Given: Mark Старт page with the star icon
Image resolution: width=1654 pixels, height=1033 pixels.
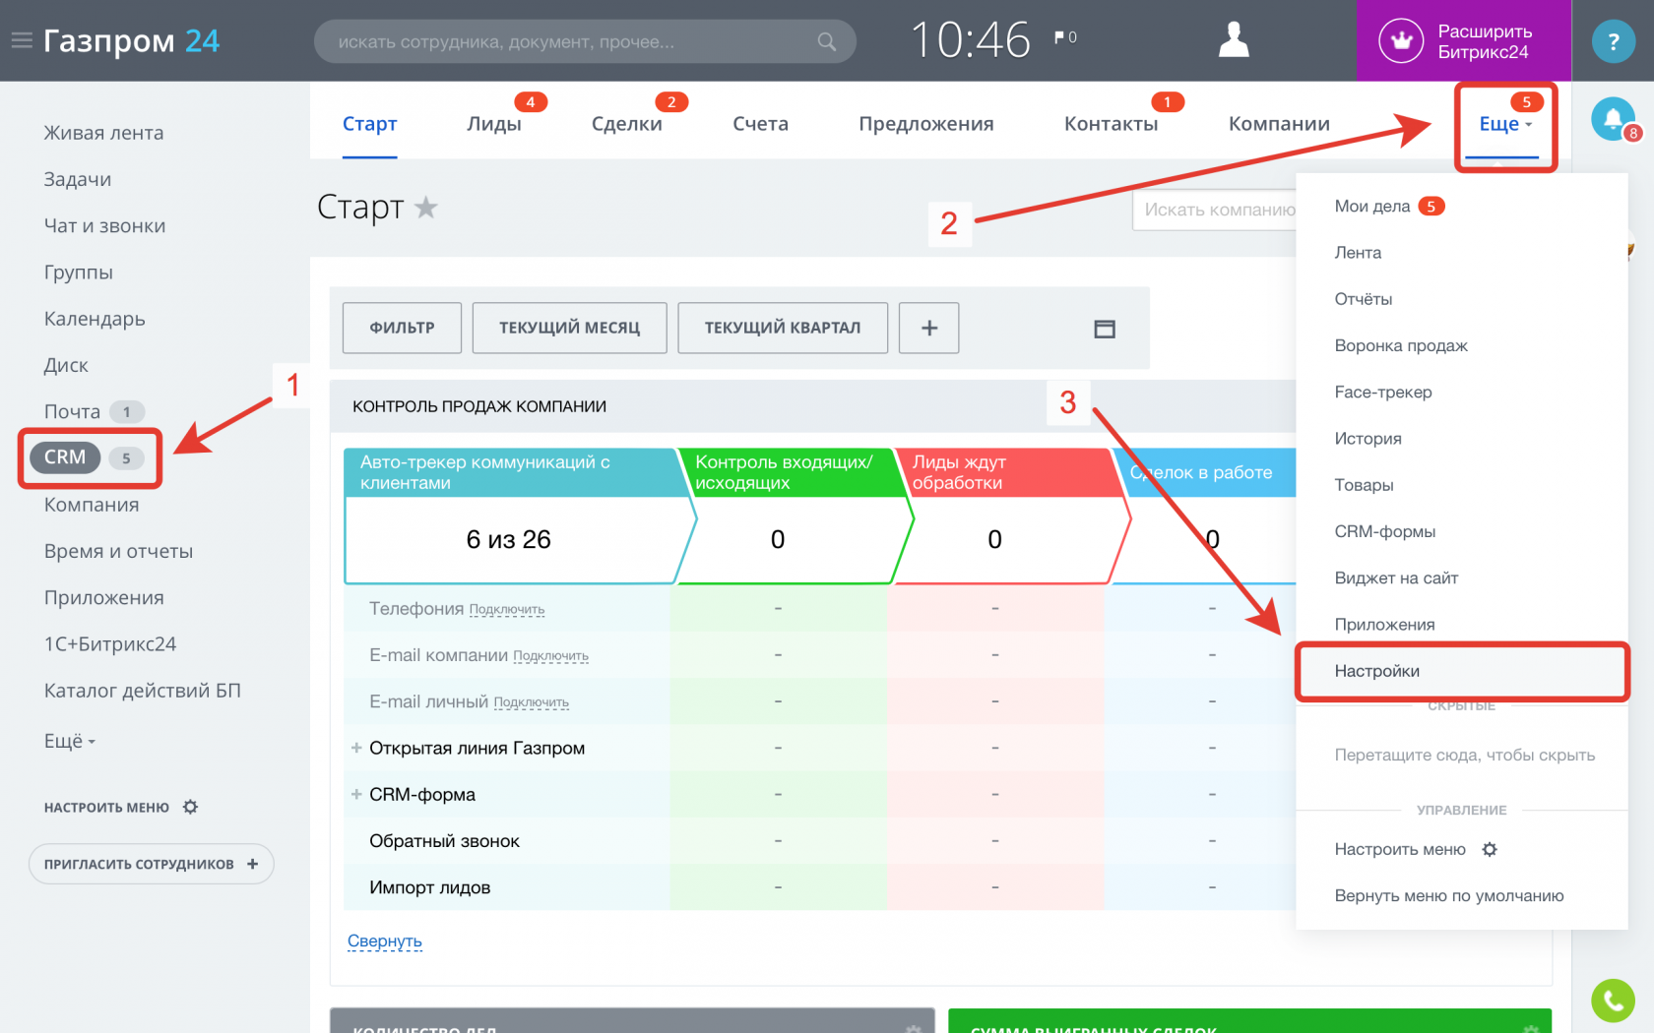Looking at the screenshot, I should pos(425,207).
